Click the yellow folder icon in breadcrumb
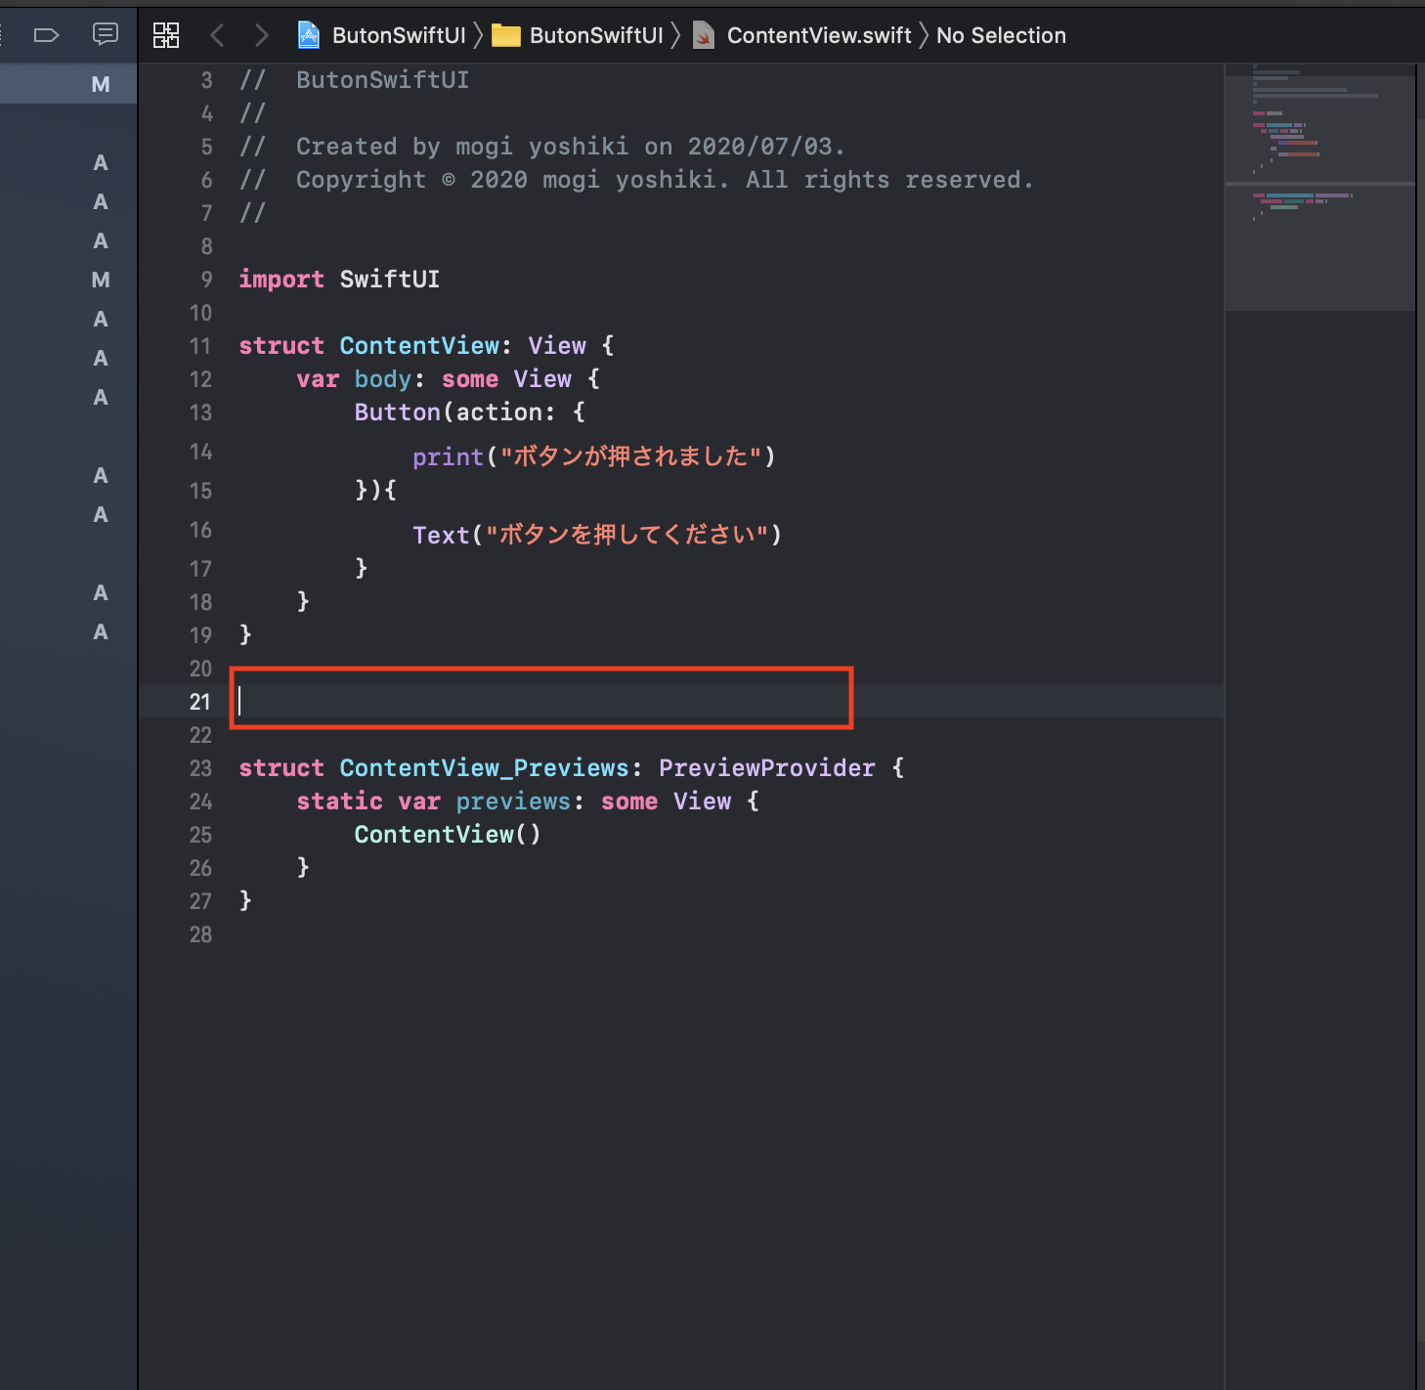 505,35
